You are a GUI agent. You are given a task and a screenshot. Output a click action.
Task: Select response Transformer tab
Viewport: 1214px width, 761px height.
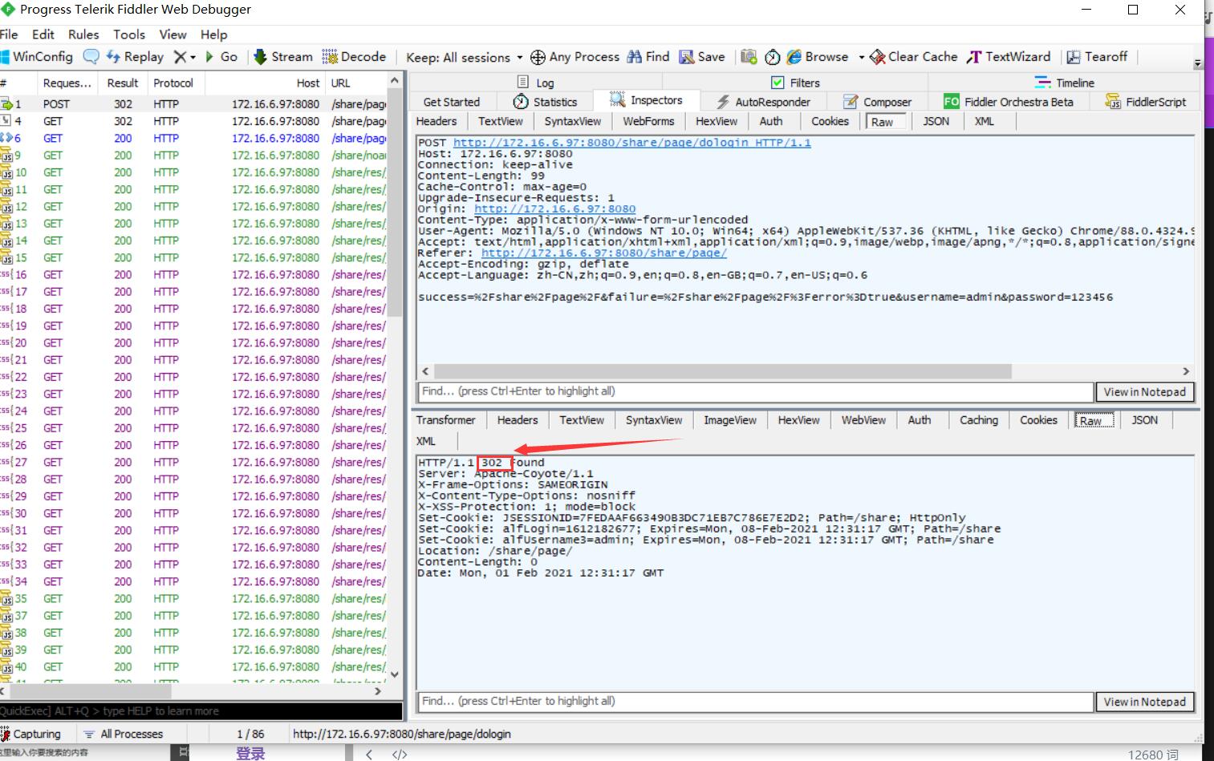point(446,420)
